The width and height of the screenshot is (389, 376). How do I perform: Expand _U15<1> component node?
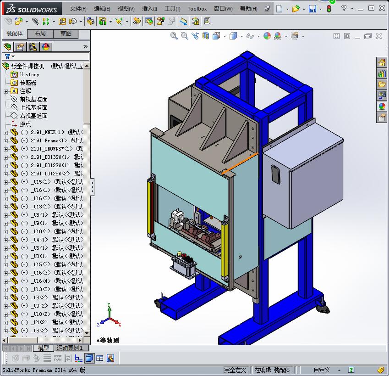tap(5, 182)
